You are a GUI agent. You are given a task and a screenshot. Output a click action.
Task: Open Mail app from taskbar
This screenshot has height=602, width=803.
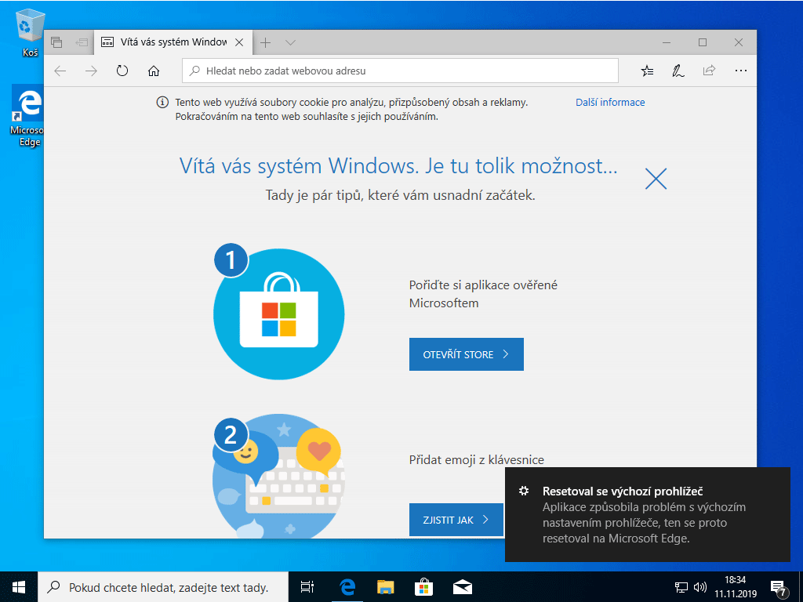pos(463,586)
